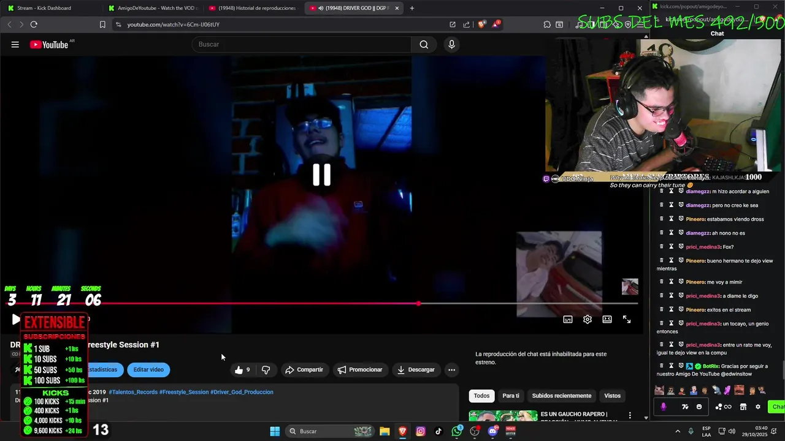Select the Todos filter chip

481,396
